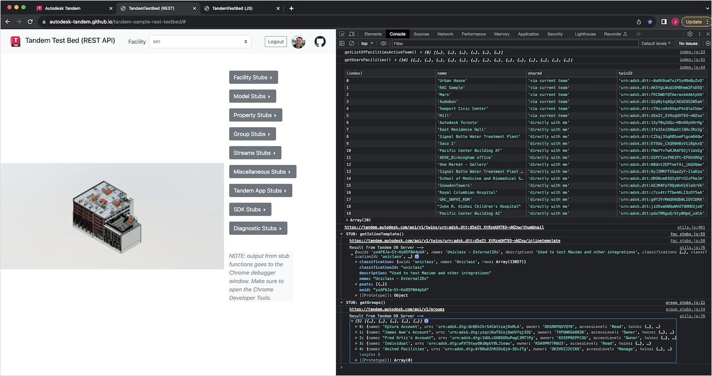Viewport: 712px width, 376px height.
Task: Open the Group Stubs dropdown
Action: click(x=252, y=134)
